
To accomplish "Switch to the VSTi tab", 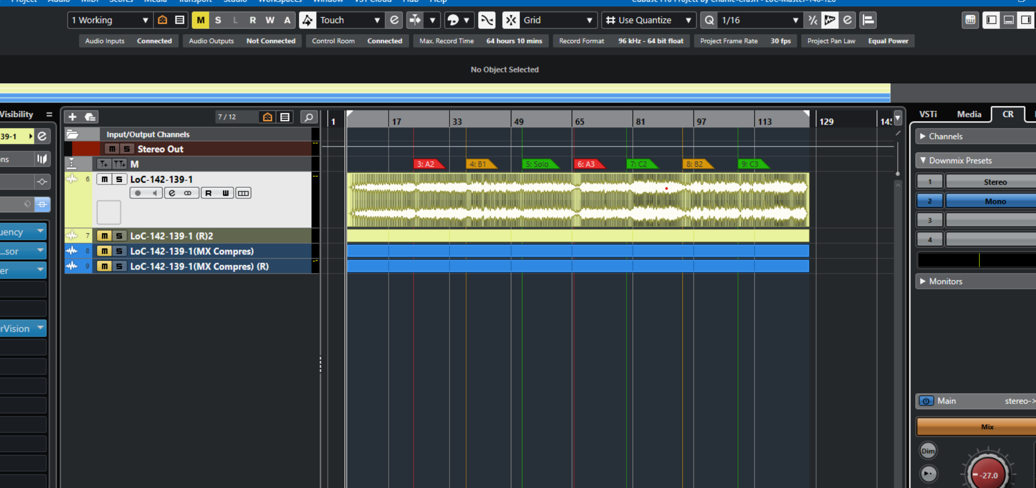I will coord(928,114).
